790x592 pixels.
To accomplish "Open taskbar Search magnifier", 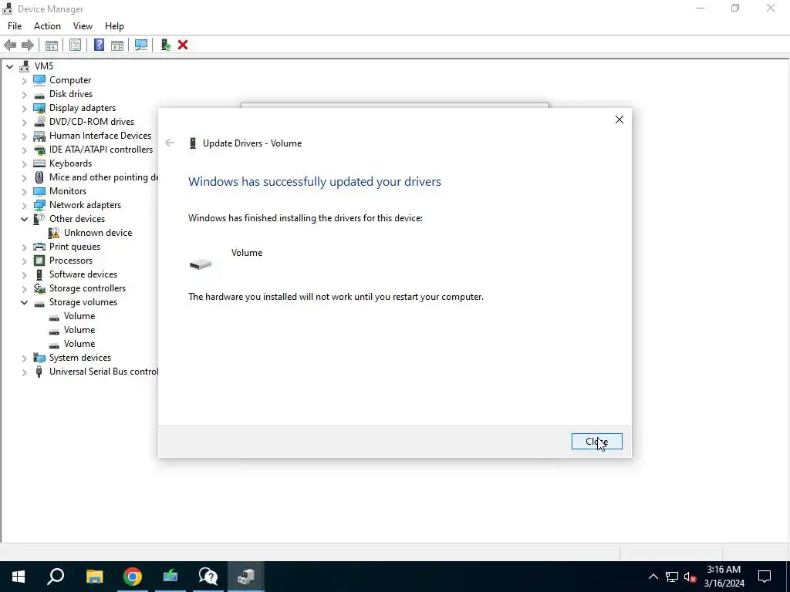I will tap(56, 577).
